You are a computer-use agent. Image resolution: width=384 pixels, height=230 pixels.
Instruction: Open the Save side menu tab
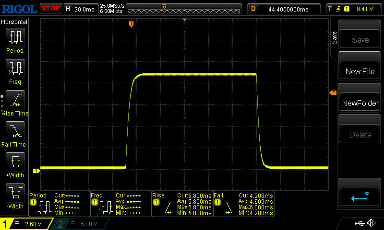tap(335, 38)
